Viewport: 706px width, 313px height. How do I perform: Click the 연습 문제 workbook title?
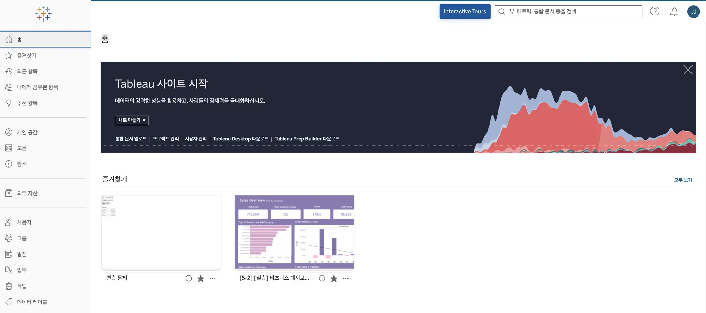coord(117,278)
